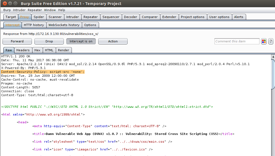Click the main.css stylesheet link line
Image resolution: width=275 pixels, height=156 pixels.
point(102,142)
